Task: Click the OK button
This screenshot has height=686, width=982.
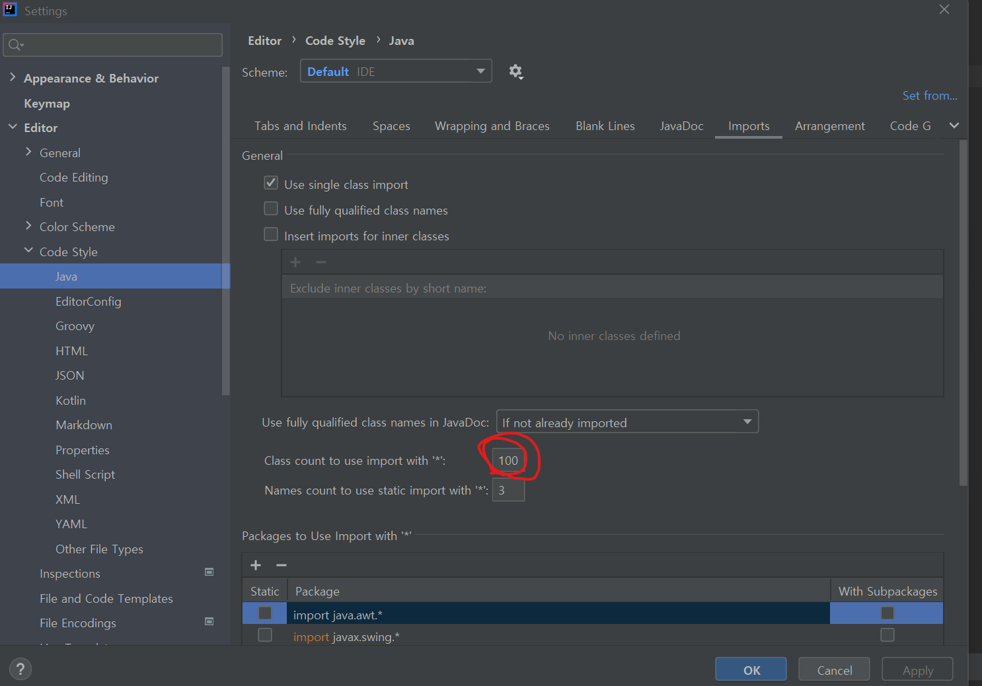Action: [x=751, y=669]
